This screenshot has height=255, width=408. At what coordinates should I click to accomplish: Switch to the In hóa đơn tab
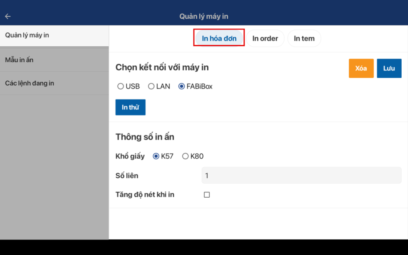click(x=219, y=39)
